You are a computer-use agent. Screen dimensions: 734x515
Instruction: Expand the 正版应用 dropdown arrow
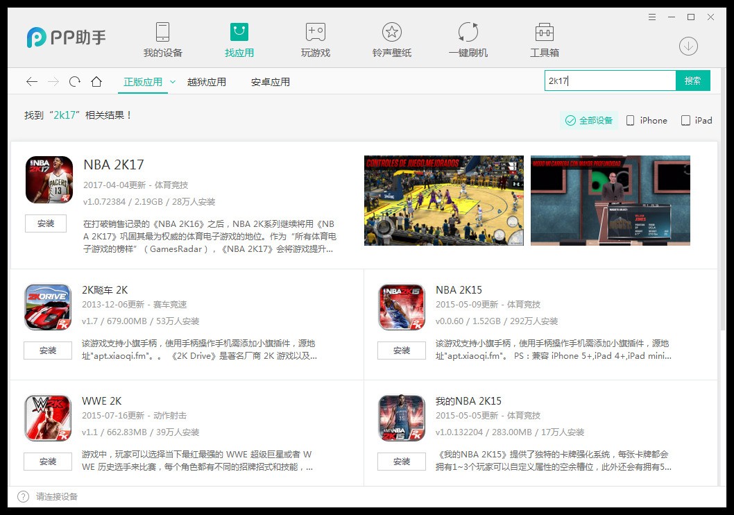pyautogui.click(x=173, y=82)
